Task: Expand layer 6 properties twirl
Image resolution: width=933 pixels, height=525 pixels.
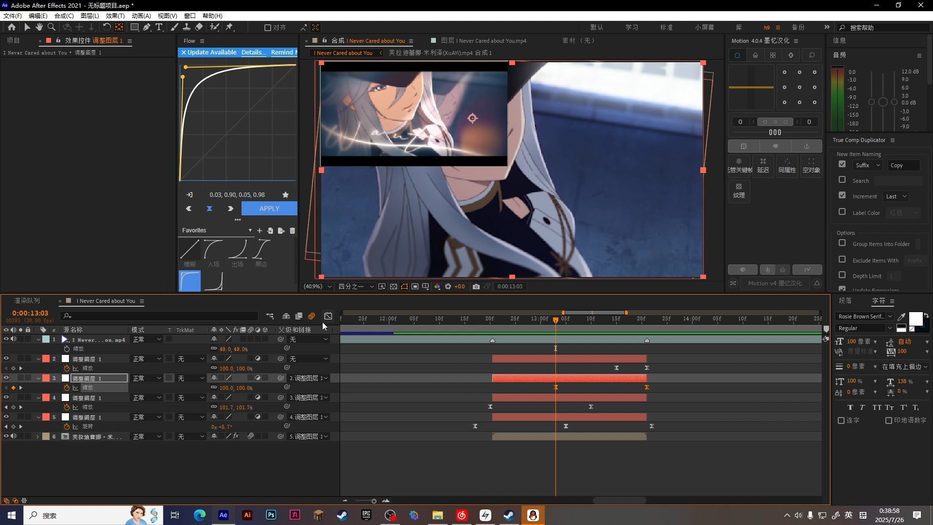Action: click(37, 437)
